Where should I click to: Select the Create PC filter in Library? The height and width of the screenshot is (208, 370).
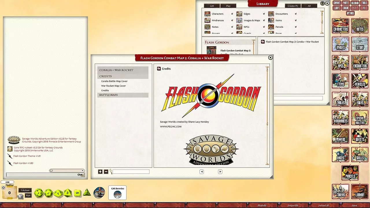point(293,6)
